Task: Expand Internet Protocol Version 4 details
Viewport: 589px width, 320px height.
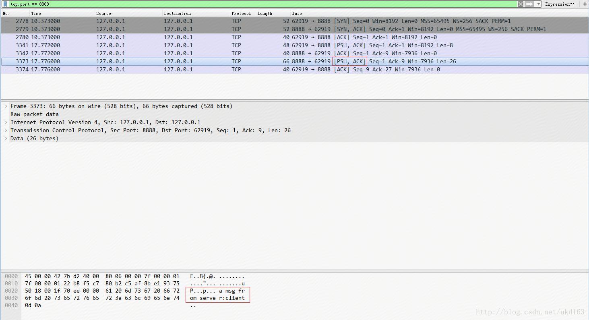Action: click(x=6, y=123)
